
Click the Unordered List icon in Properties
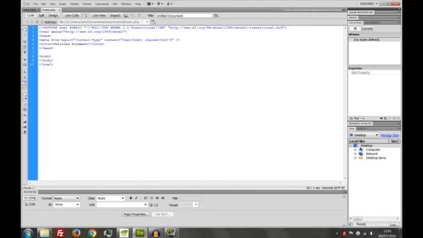145,198
